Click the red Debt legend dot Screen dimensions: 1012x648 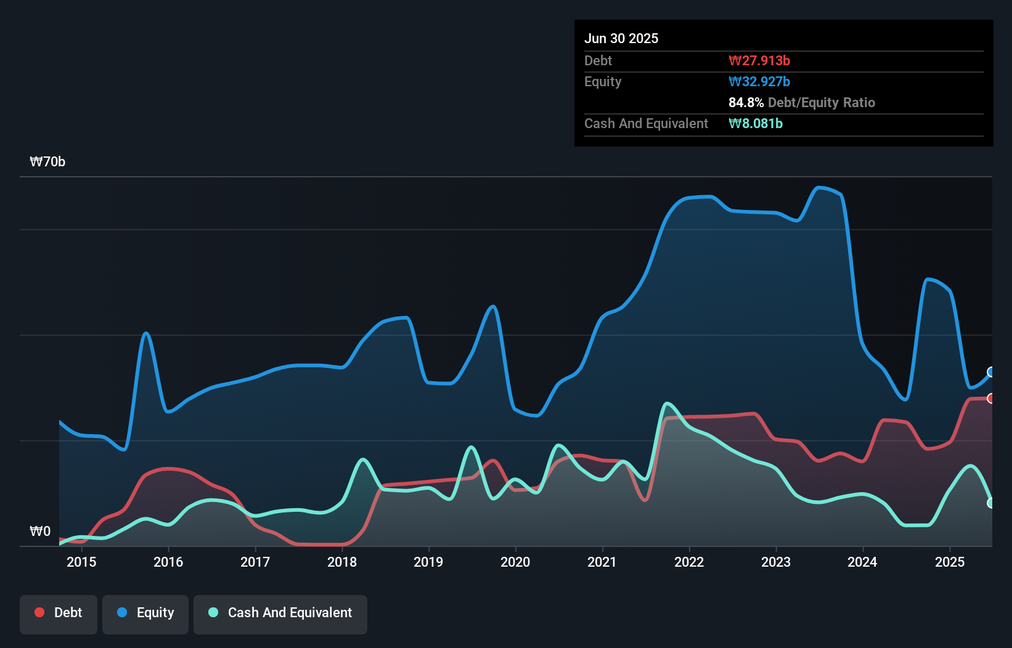click(x=39, y=612)
